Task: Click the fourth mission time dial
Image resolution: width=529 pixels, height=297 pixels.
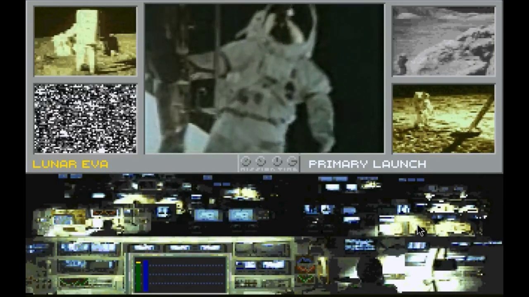Action: coord(292,161)
